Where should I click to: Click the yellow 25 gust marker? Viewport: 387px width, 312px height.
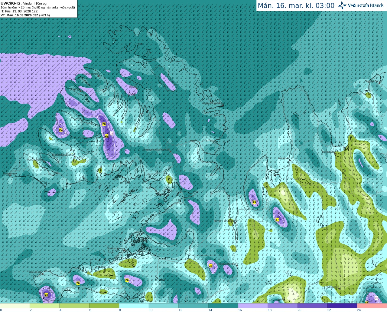254,202
